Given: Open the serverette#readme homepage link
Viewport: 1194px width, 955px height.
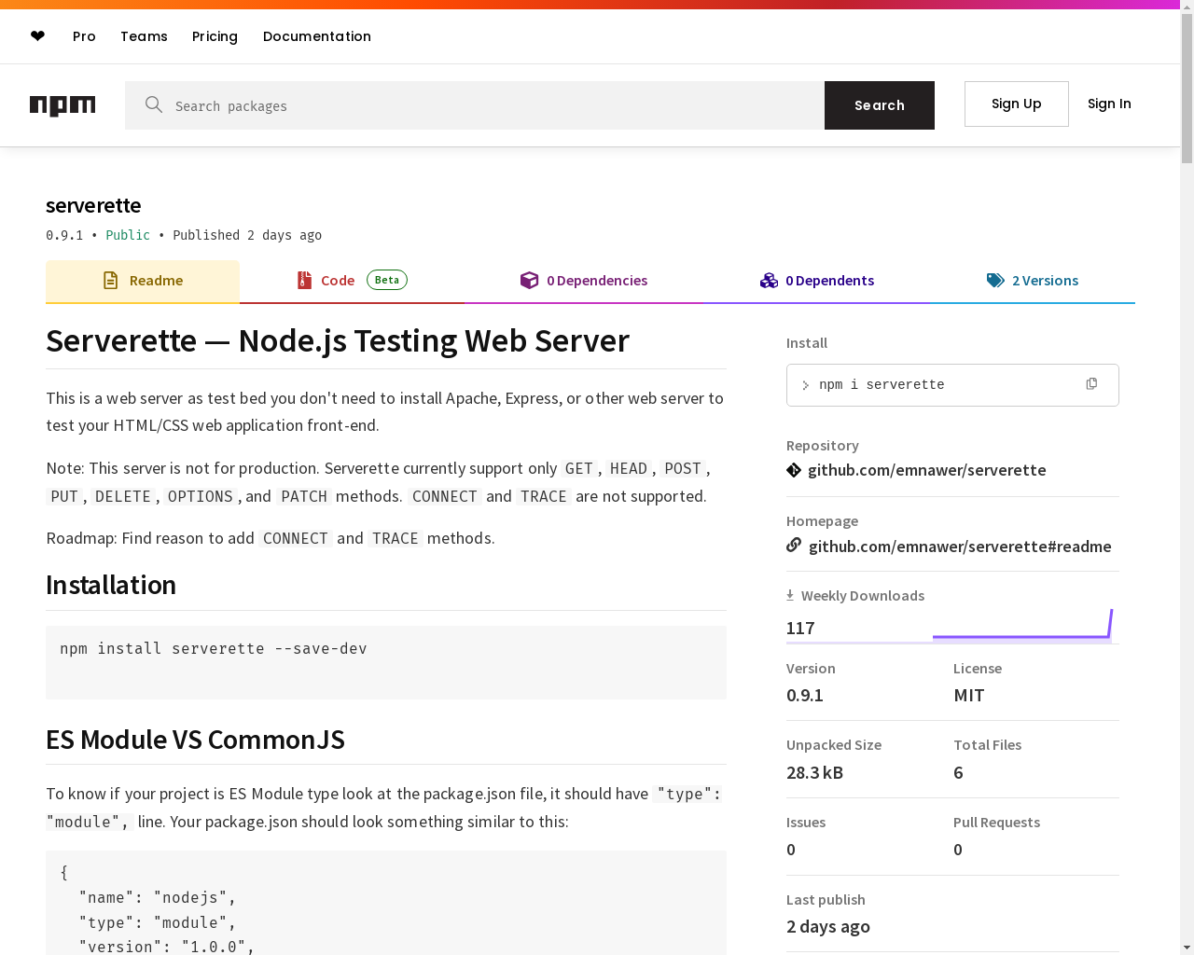Looking at the screenshot, I should (x=960, y=547).
